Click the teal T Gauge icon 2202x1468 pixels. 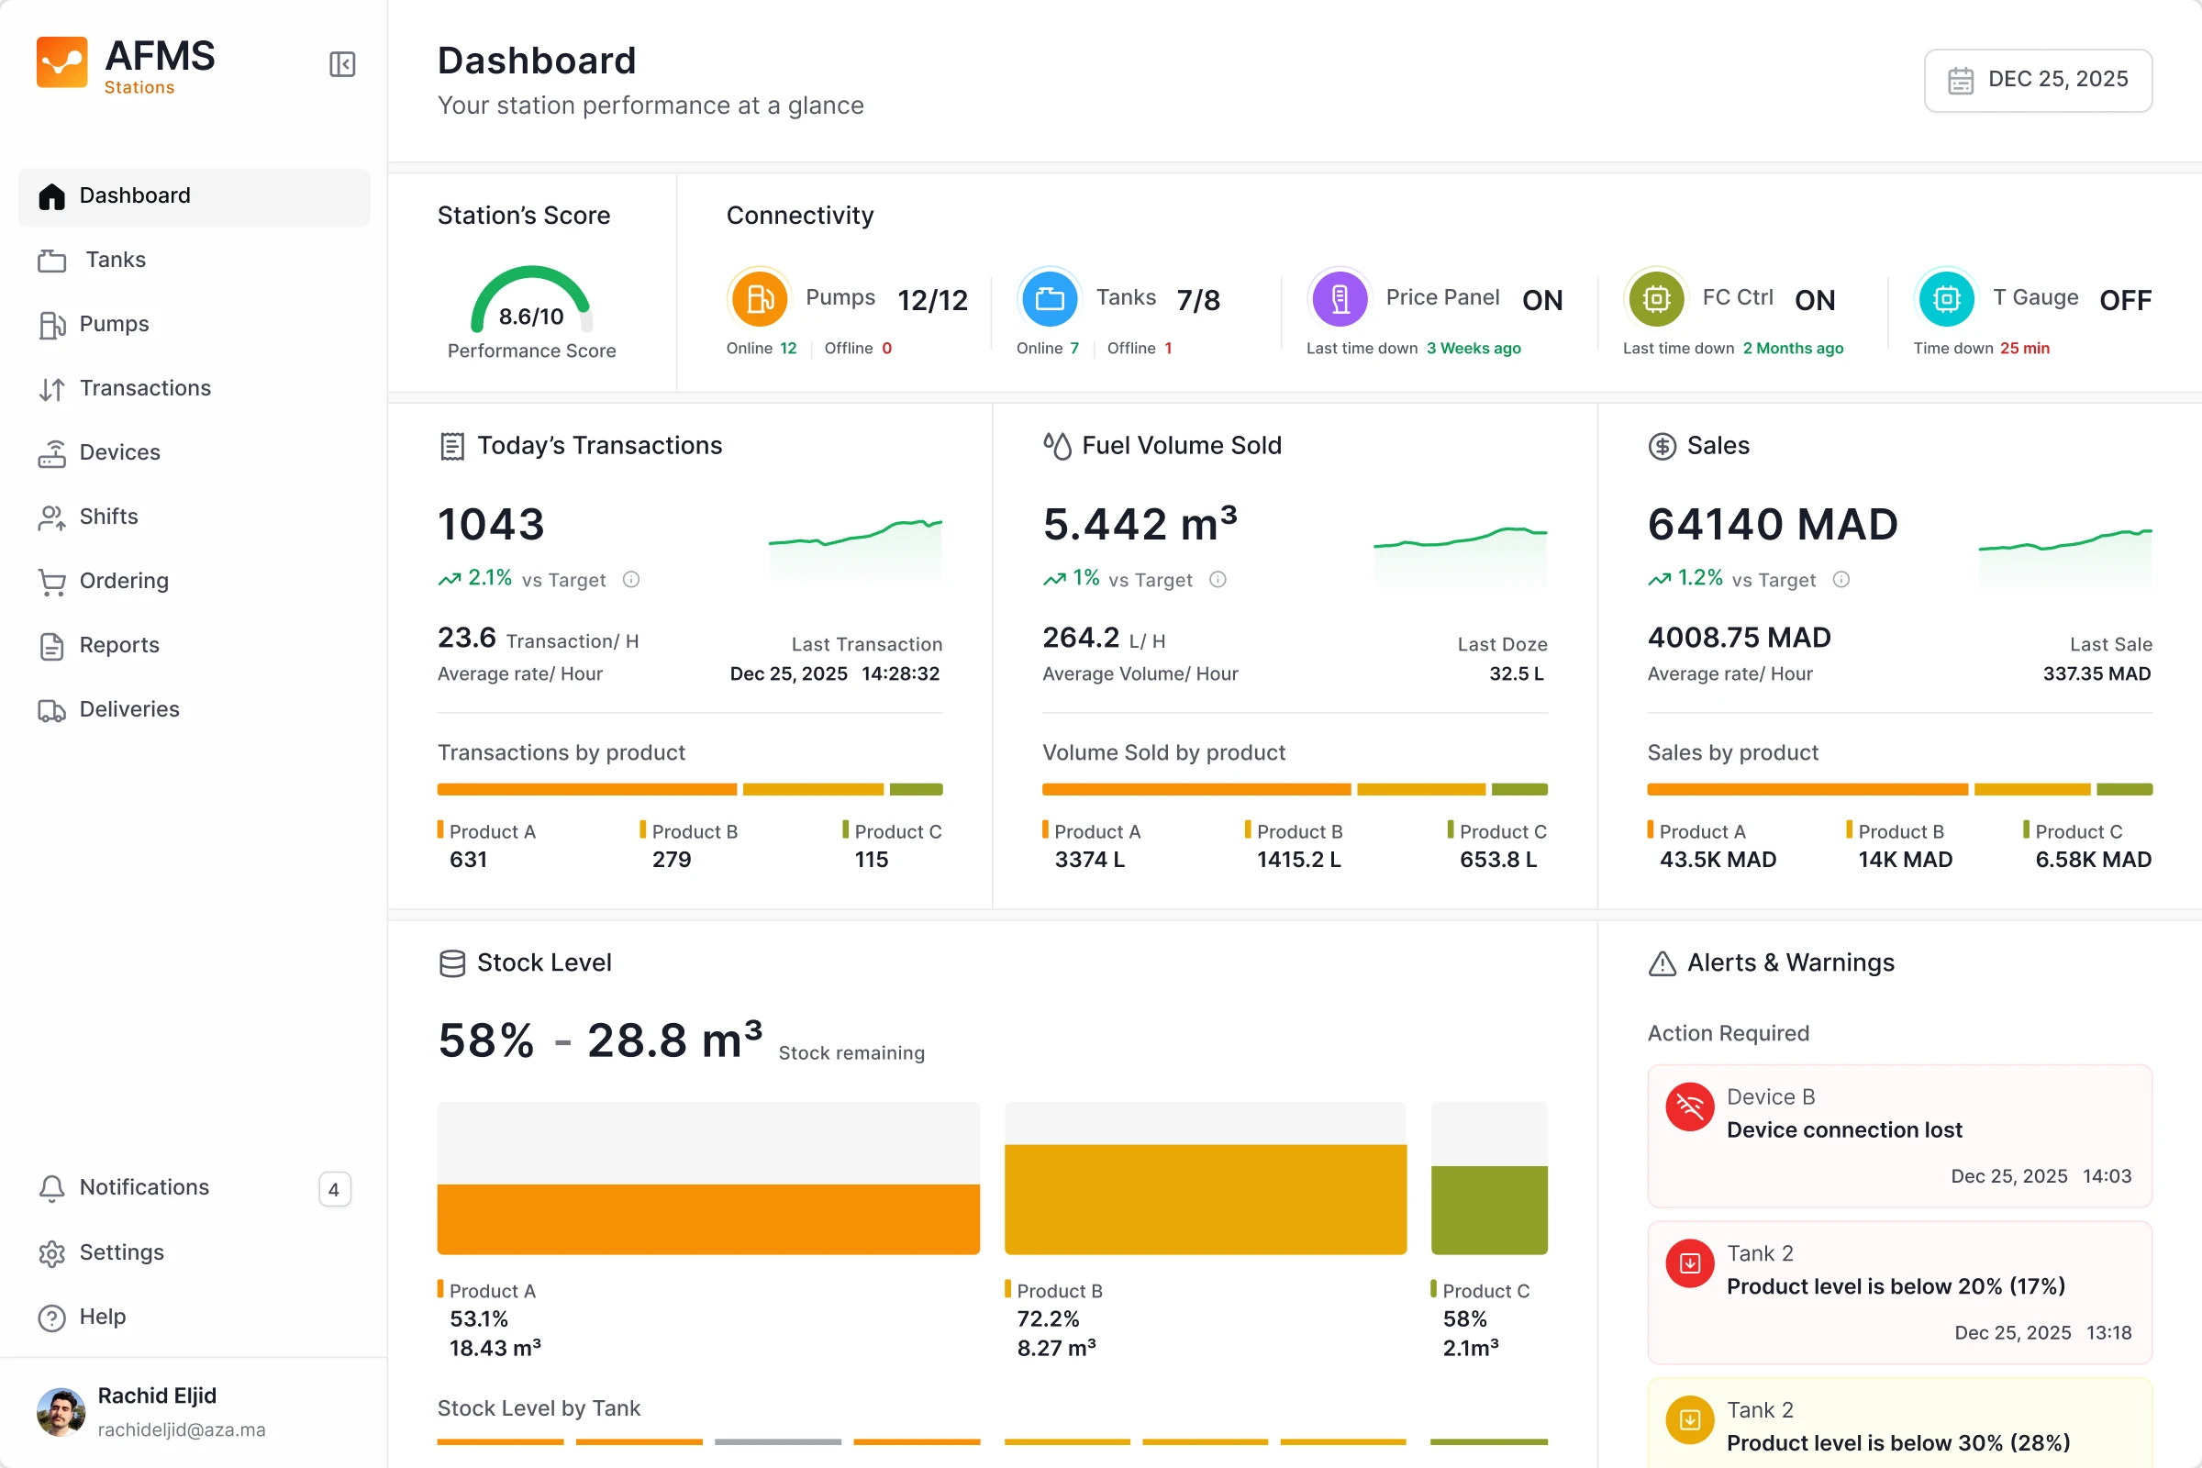(1945, 299)
